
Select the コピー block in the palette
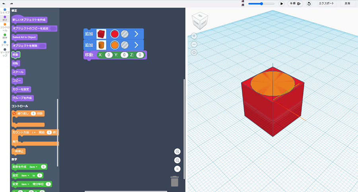point(17,81)
